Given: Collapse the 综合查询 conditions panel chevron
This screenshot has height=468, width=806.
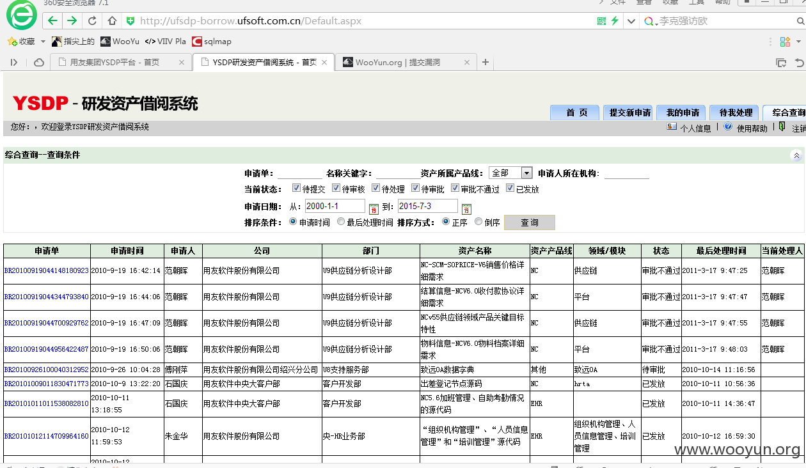Looking at the screenshot, I should (796, 155).
